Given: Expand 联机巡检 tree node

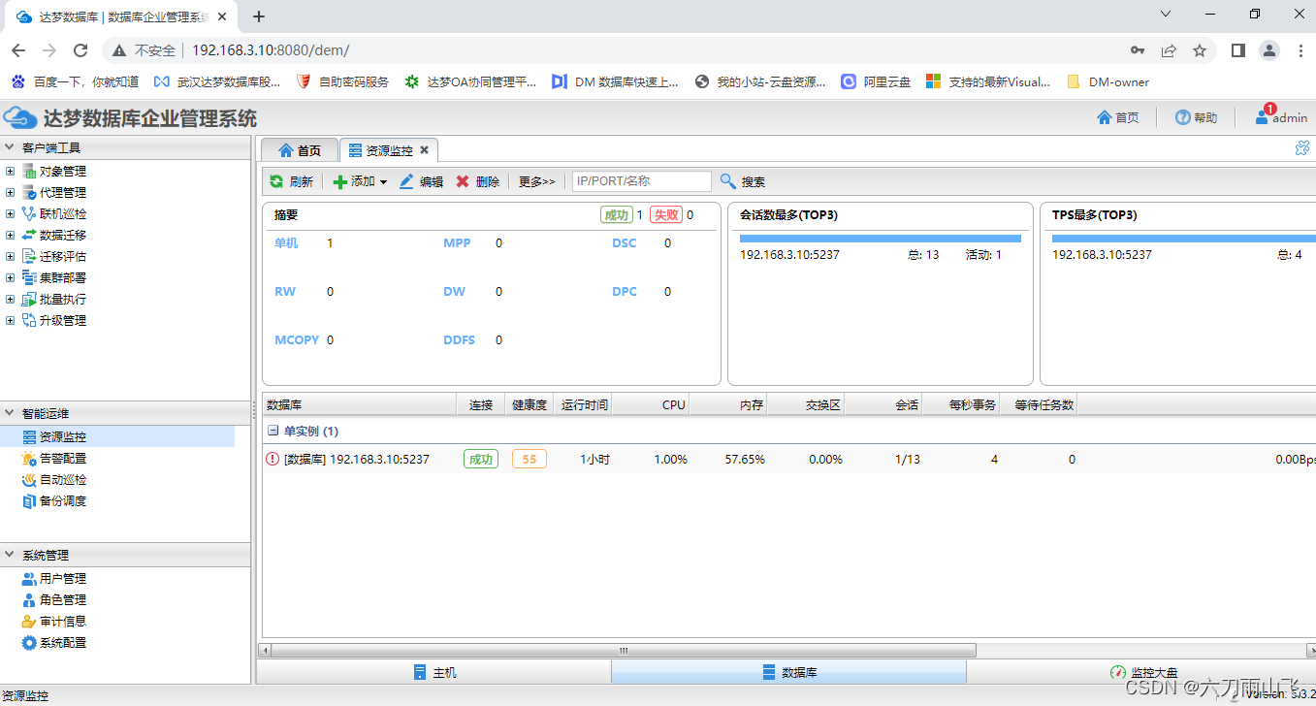Looking at the screenshot, I should pos(11,213).
